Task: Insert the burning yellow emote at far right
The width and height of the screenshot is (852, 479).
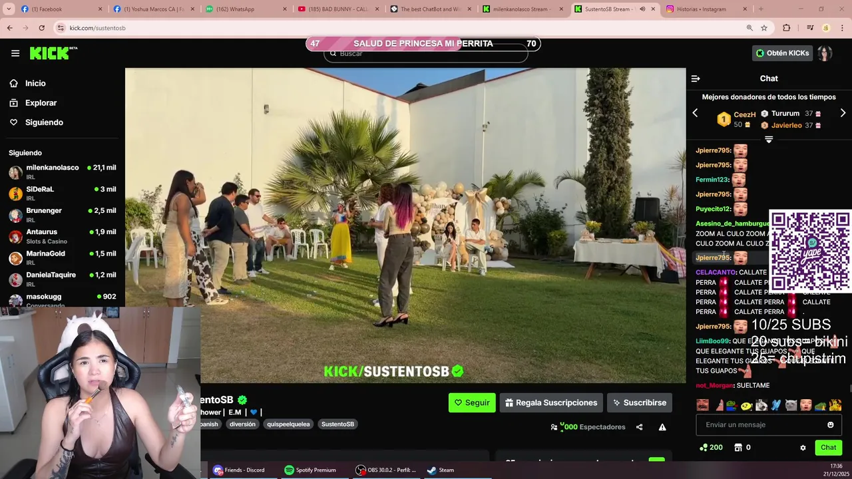Action: click(835, 405)
